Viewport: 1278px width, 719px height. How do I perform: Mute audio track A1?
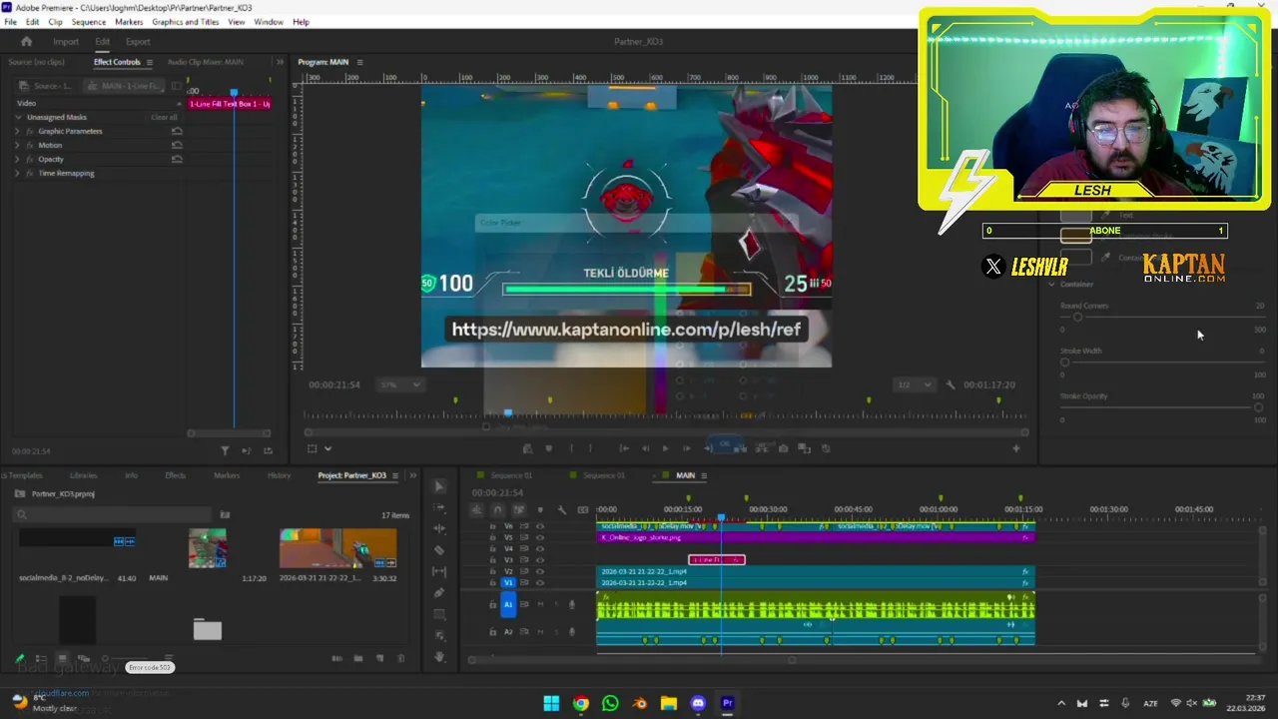(540, 604)
